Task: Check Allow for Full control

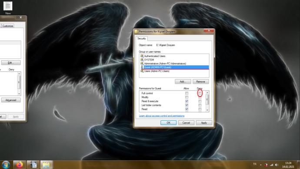Action: pos(187,93)
